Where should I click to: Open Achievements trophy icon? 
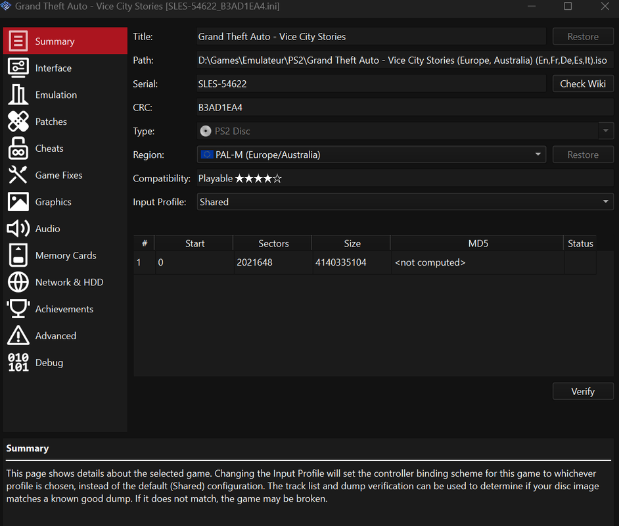pyautogui.click(x=18, y=309)
